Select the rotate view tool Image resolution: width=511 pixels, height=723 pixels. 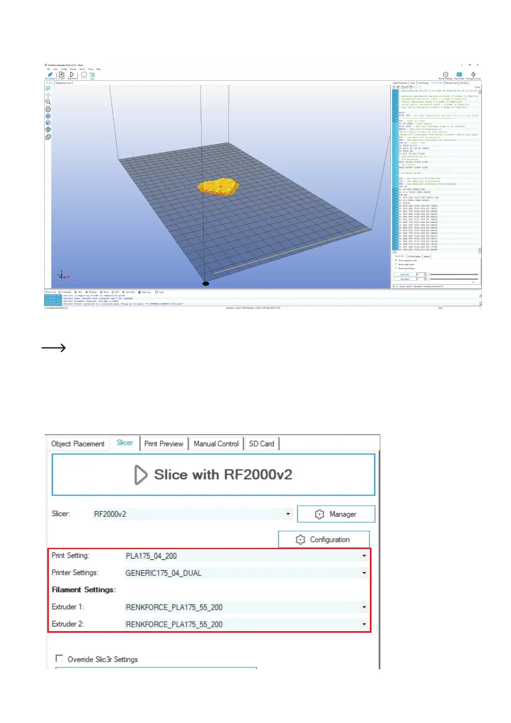coord(48,88)
